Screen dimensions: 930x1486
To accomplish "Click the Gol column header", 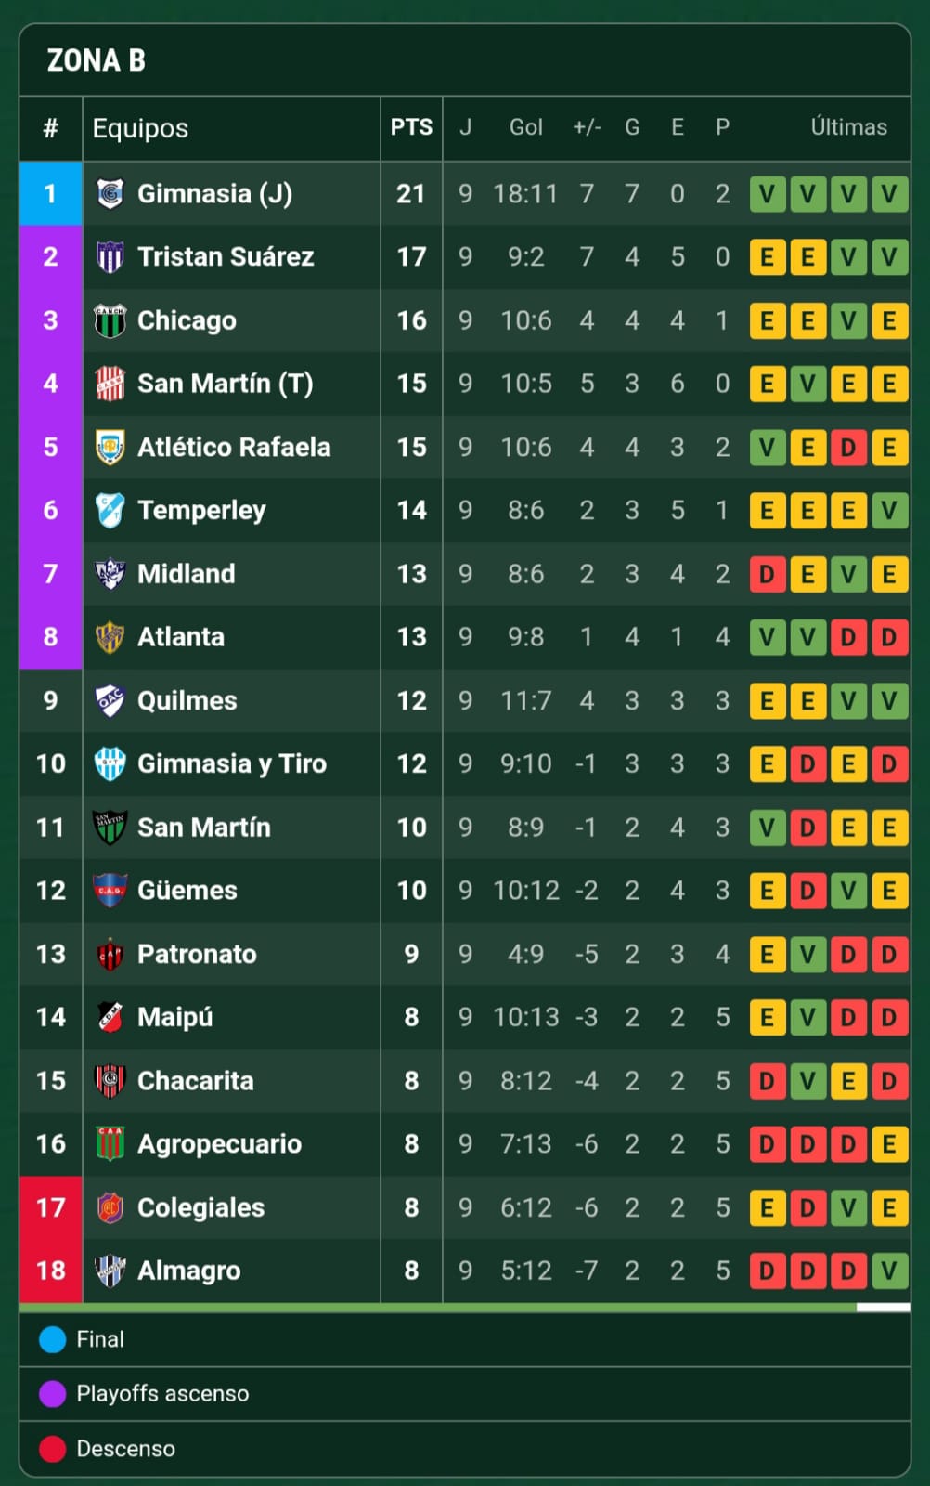I will point(525,127).
